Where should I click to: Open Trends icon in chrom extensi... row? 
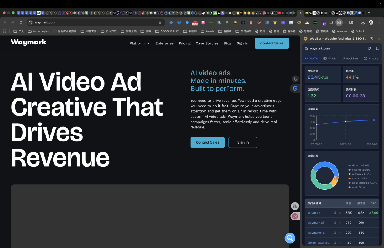click(x=340, y=243)
